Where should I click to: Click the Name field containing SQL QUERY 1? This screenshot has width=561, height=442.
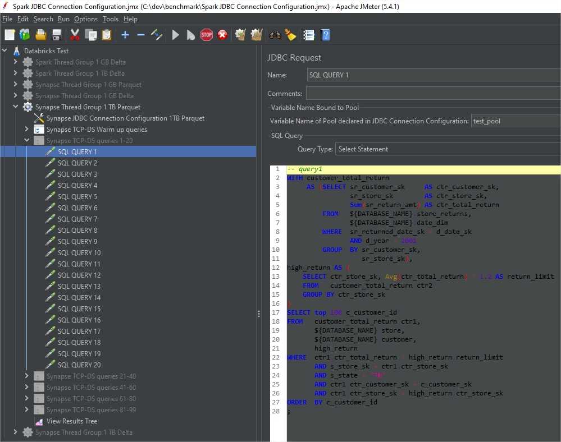tap(434, 75)
